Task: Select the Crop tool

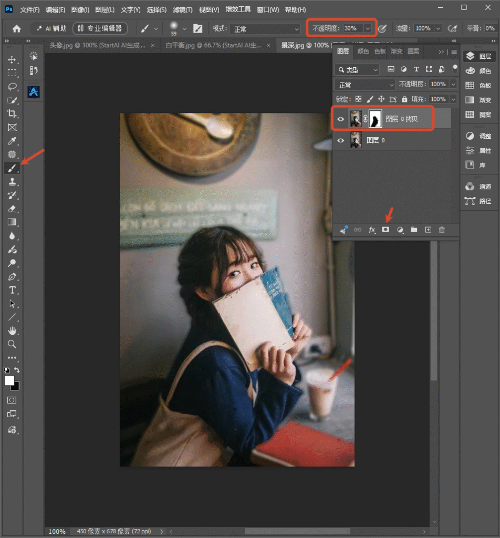Action: 12,113
